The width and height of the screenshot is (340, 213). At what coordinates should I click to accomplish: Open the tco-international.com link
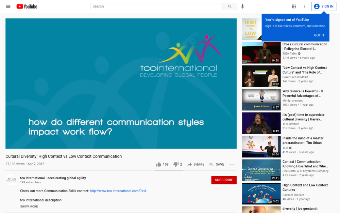tap(119, 191)
